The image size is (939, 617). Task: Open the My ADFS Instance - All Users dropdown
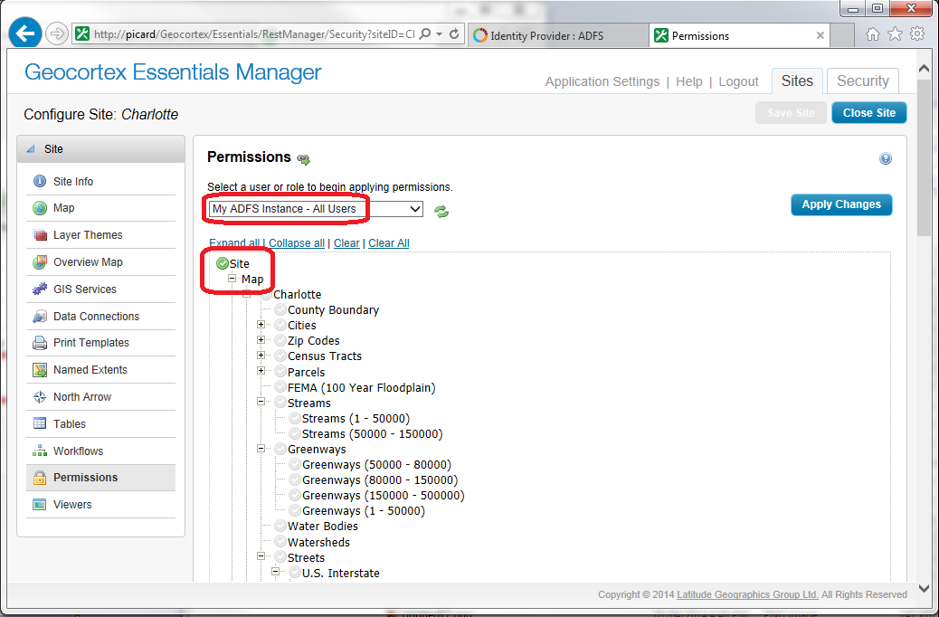316,209
